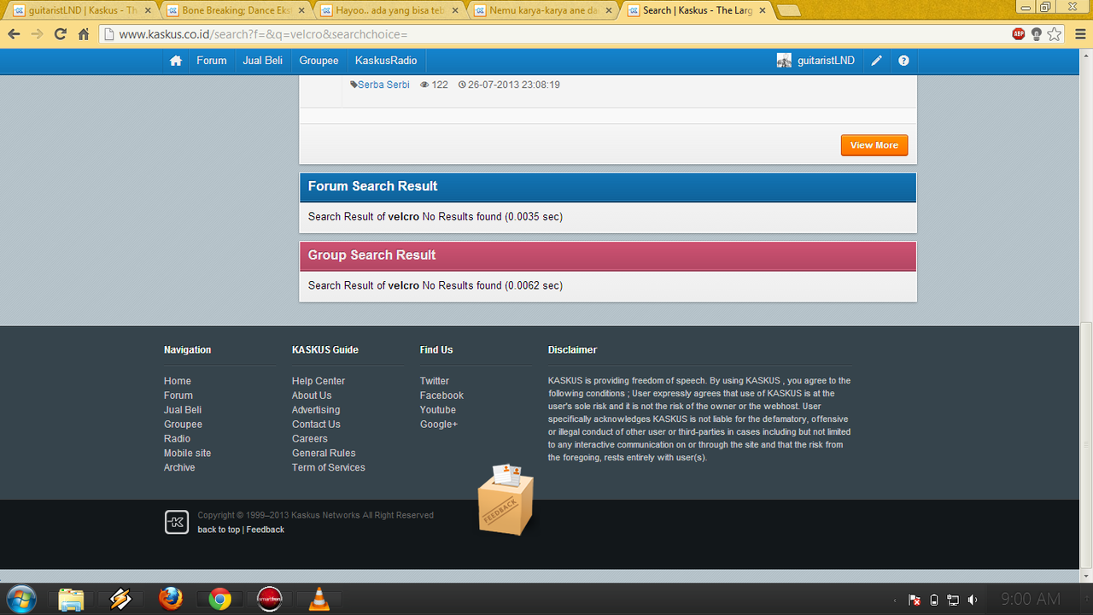Click Feedback text link in footer
The height and width of the screenshot is (615, 1093).
coord(266,530)
